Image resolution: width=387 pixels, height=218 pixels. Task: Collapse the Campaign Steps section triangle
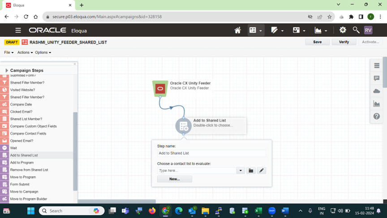pos(7,70)
